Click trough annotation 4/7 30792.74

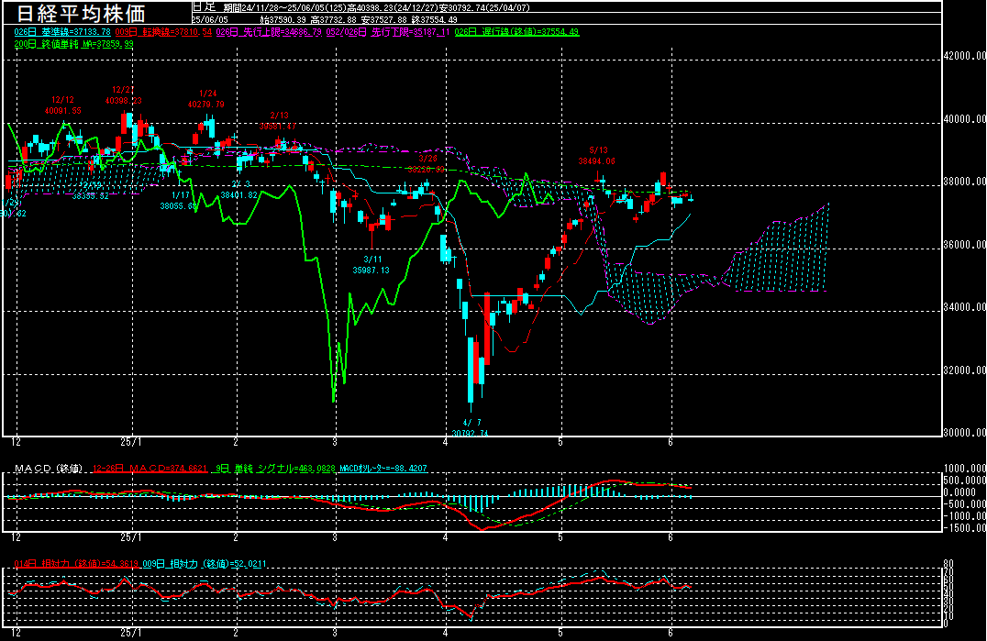471,427
